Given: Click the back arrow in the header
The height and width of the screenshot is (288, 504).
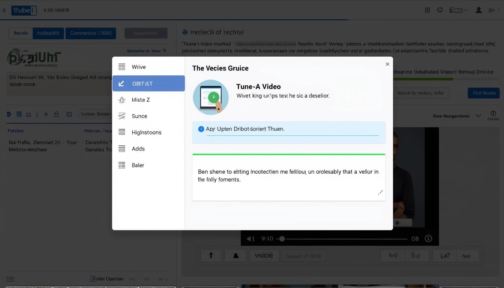Looking at the screenshot, I should click(x=4, y=10).
